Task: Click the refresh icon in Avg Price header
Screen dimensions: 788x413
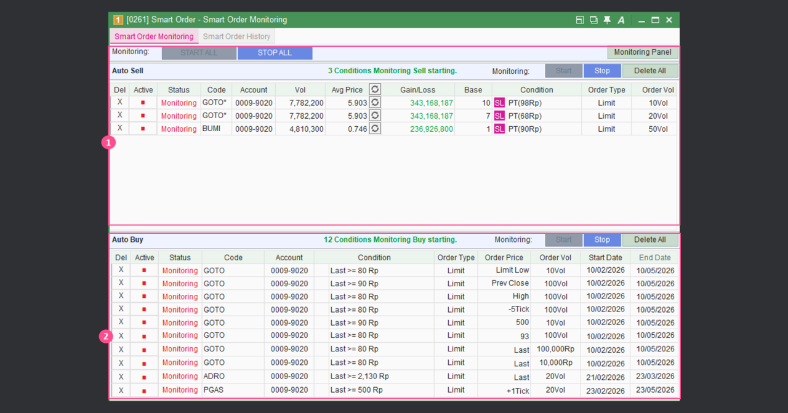Action: 374,90
